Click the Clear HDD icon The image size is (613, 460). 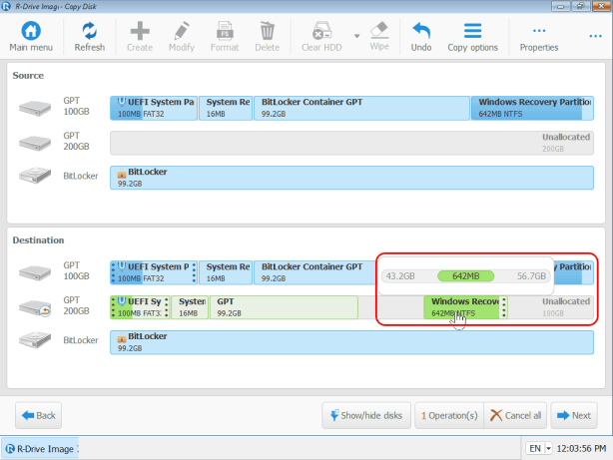(x=322, y=36)
